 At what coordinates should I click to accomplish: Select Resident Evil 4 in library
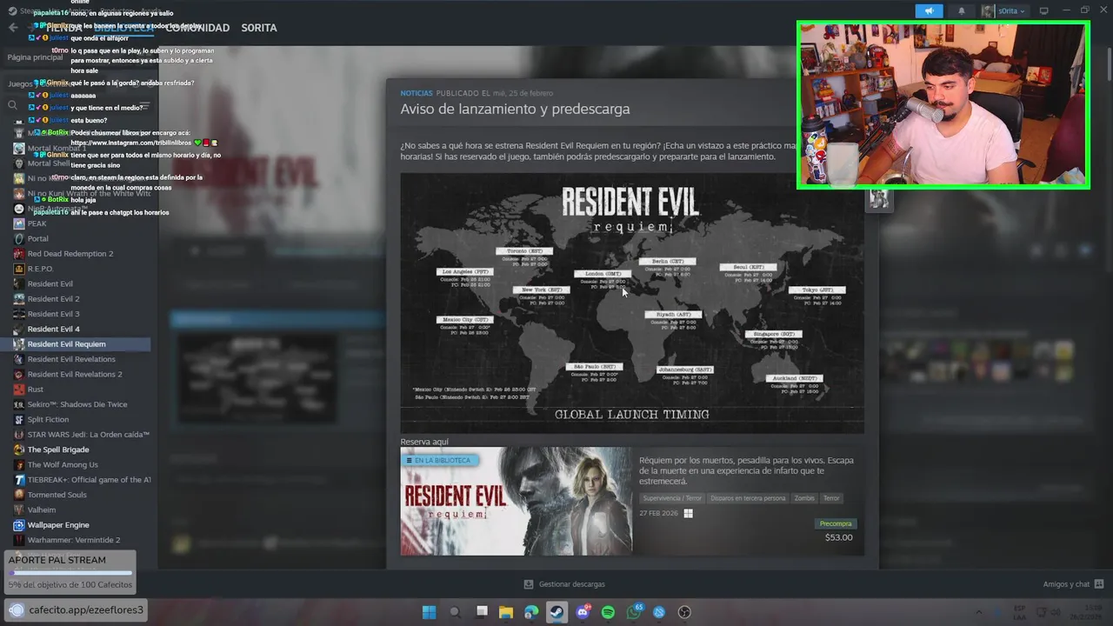pos(53,329)
